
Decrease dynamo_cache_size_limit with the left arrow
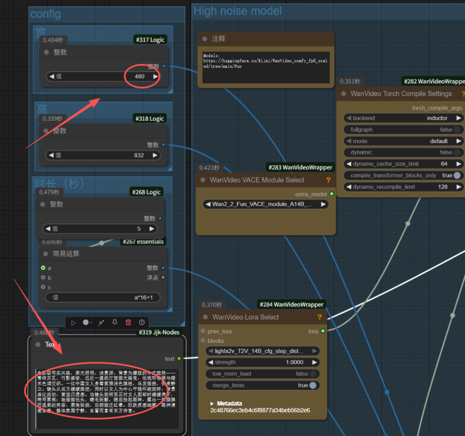(349, 164)
